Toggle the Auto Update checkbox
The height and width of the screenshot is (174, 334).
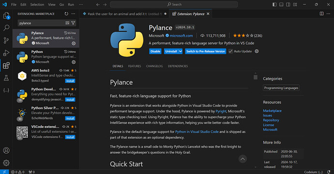pyautogui.click(x=230, y=52)
